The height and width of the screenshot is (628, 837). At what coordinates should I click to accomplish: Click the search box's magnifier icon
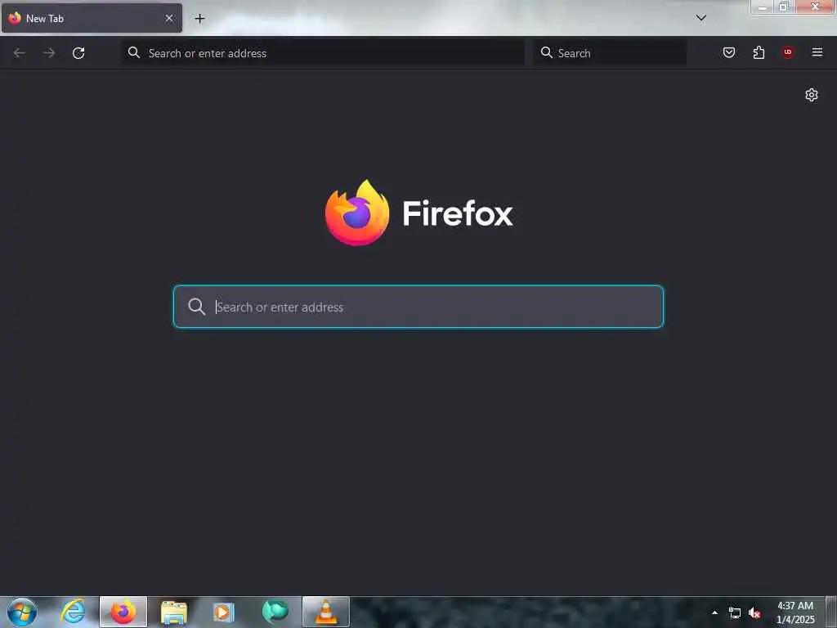coord(546,52)
